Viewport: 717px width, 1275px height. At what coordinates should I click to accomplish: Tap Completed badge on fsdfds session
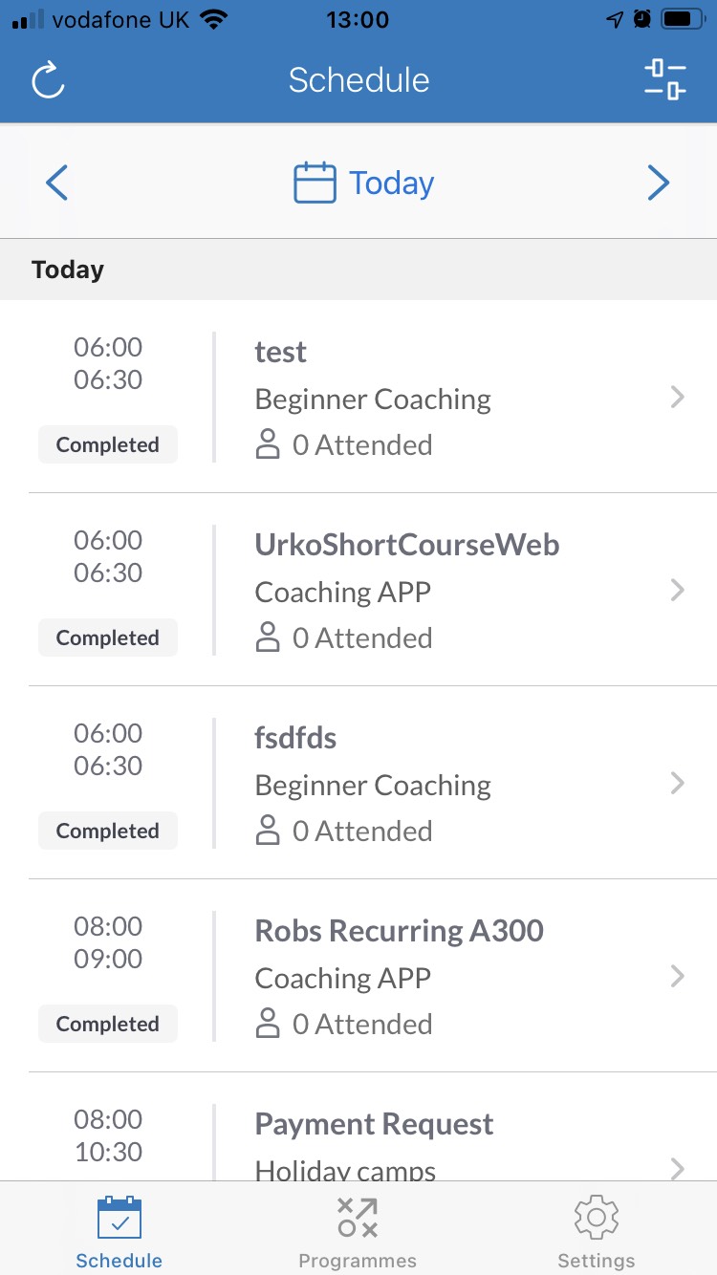(x=108, y=832)
